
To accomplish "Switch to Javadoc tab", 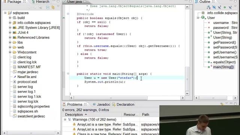I will pyautogui.click(x=101, y=105).
